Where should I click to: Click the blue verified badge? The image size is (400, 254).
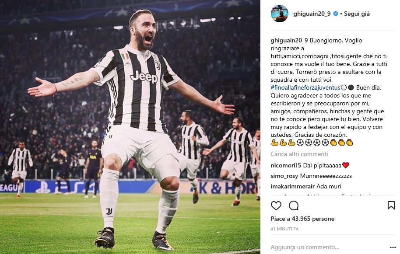(336, 14)
